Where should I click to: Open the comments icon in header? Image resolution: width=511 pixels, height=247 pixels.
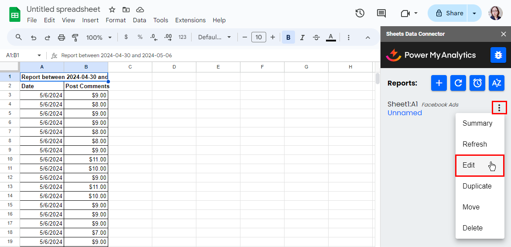pos(381,13)
